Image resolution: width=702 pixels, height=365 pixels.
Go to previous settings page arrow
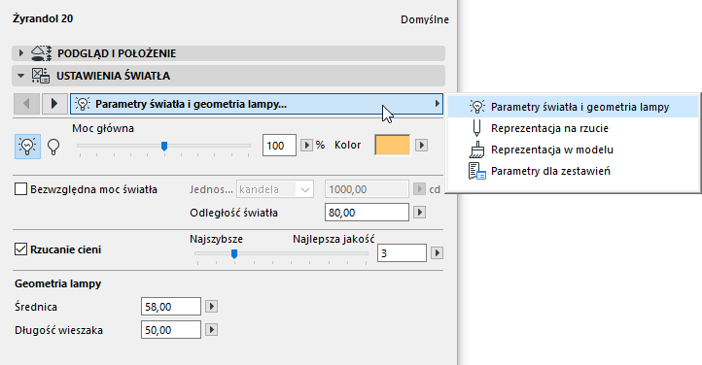pyautogui.click(x=26, y=104)
